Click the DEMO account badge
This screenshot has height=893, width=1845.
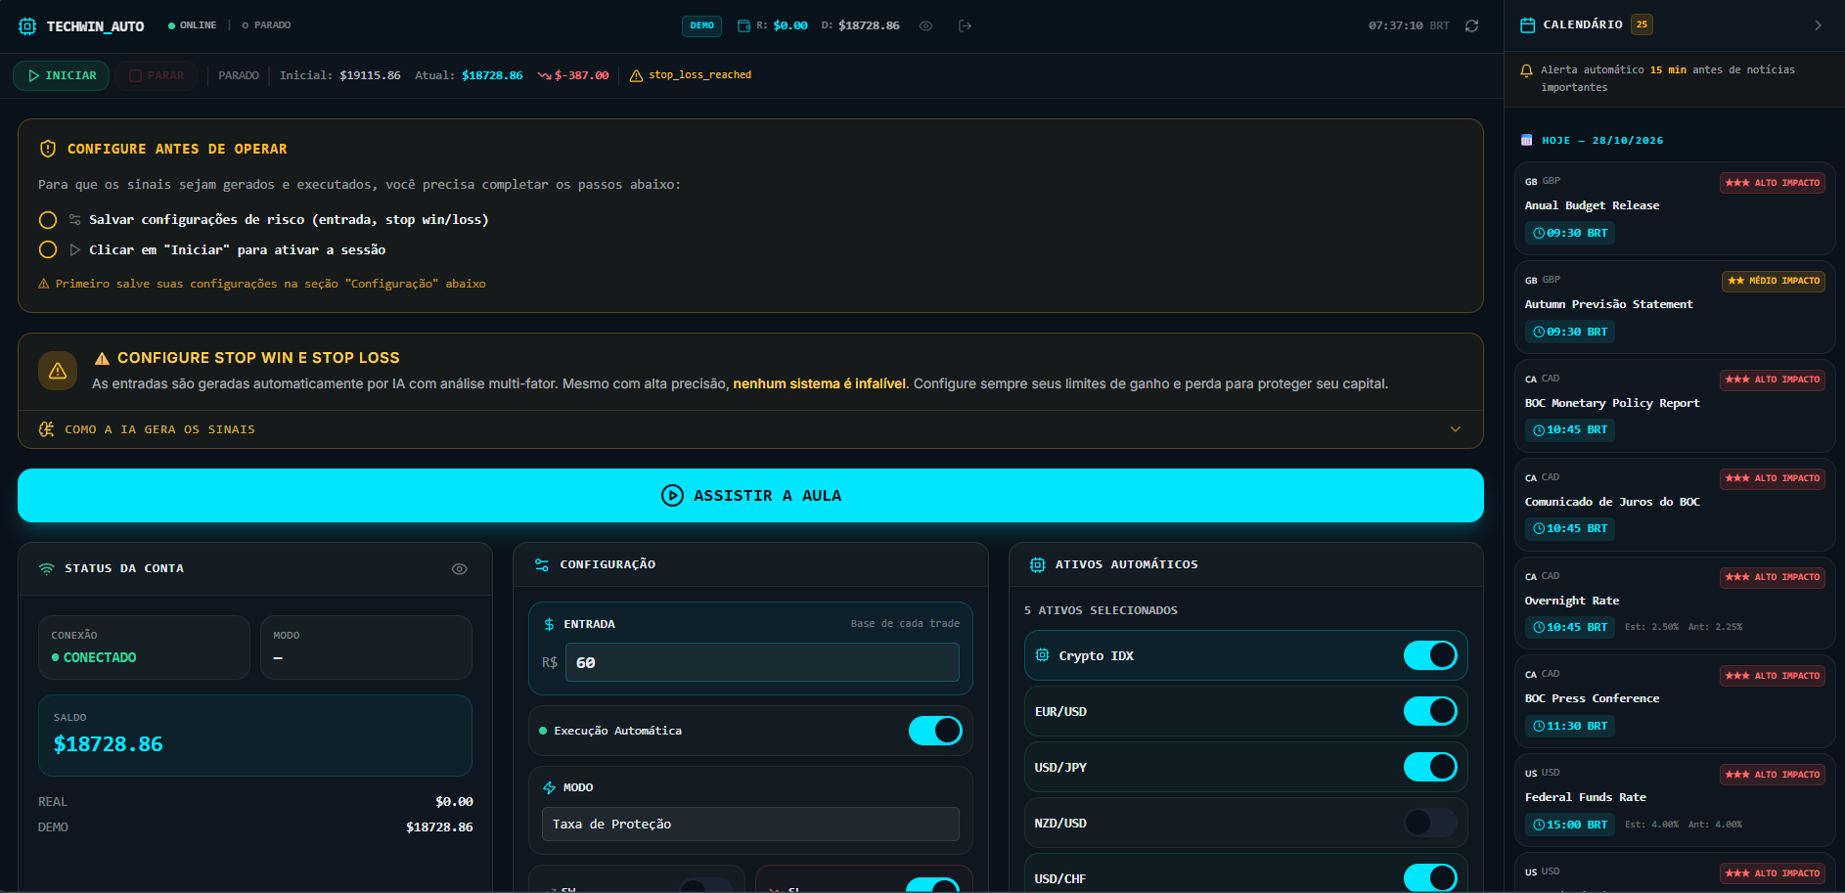701,26
